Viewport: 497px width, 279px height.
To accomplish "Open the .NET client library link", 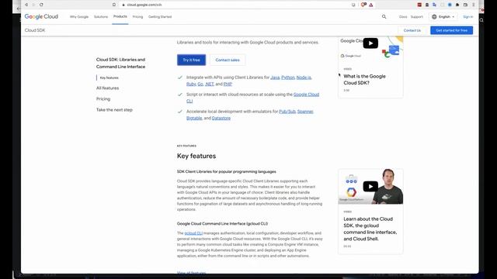I will (x=210, y=84).
